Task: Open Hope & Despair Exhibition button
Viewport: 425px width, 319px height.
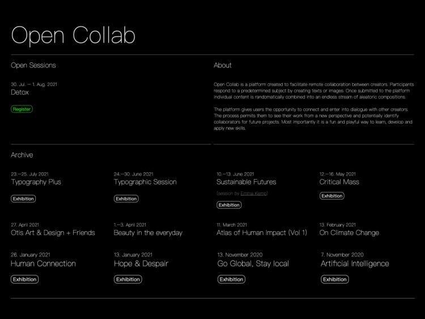Action: (x=128, y=279)
